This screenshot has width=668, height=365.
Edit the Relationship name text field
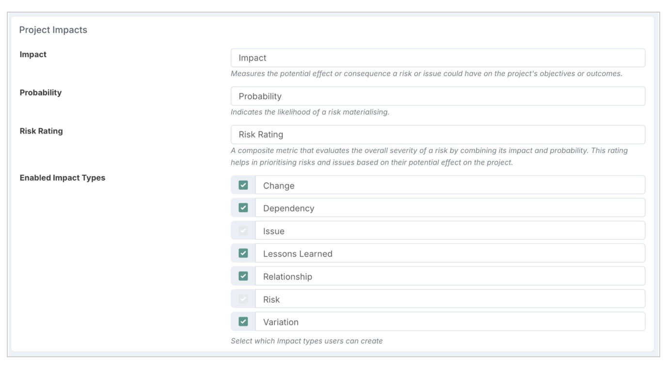[x=450, y=276]
